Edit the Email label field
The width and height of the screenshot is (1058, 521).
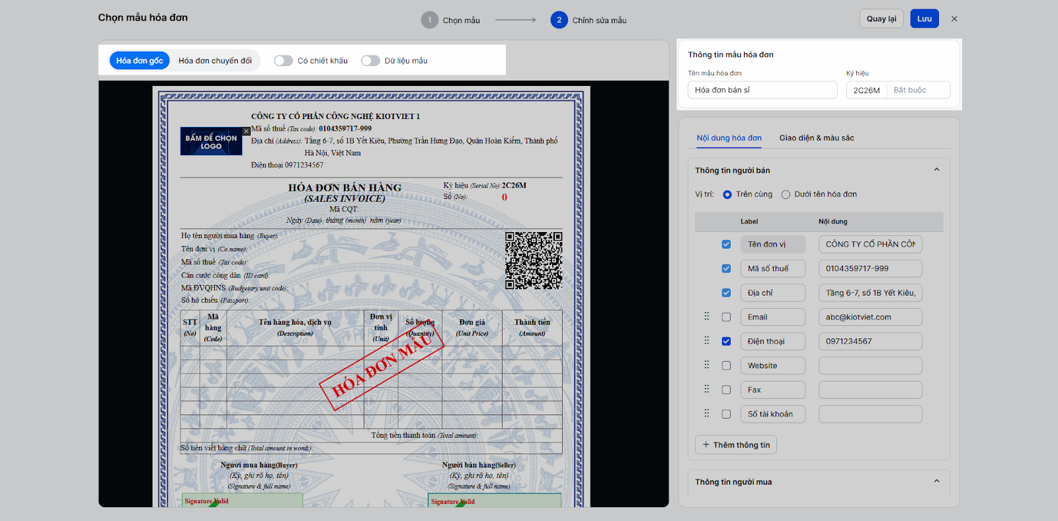pos(773,317)
